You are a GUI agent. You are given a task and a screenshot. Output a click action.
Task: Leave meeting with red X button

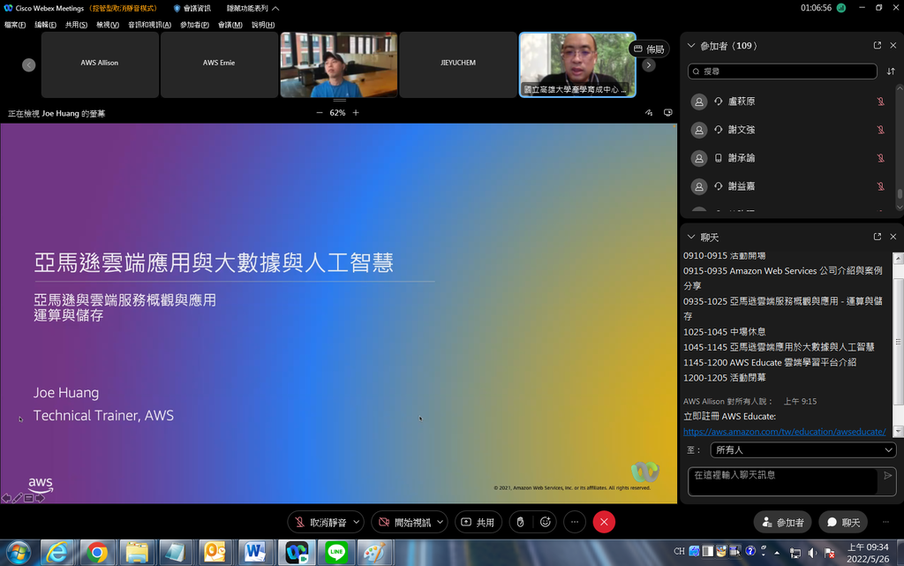click(x=604, y=522)
